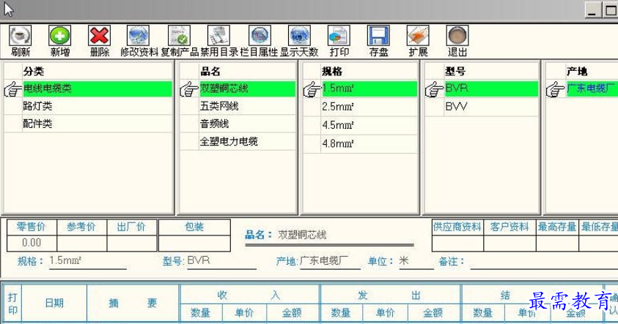Select specification 4.8mm²

coord(369,143)
